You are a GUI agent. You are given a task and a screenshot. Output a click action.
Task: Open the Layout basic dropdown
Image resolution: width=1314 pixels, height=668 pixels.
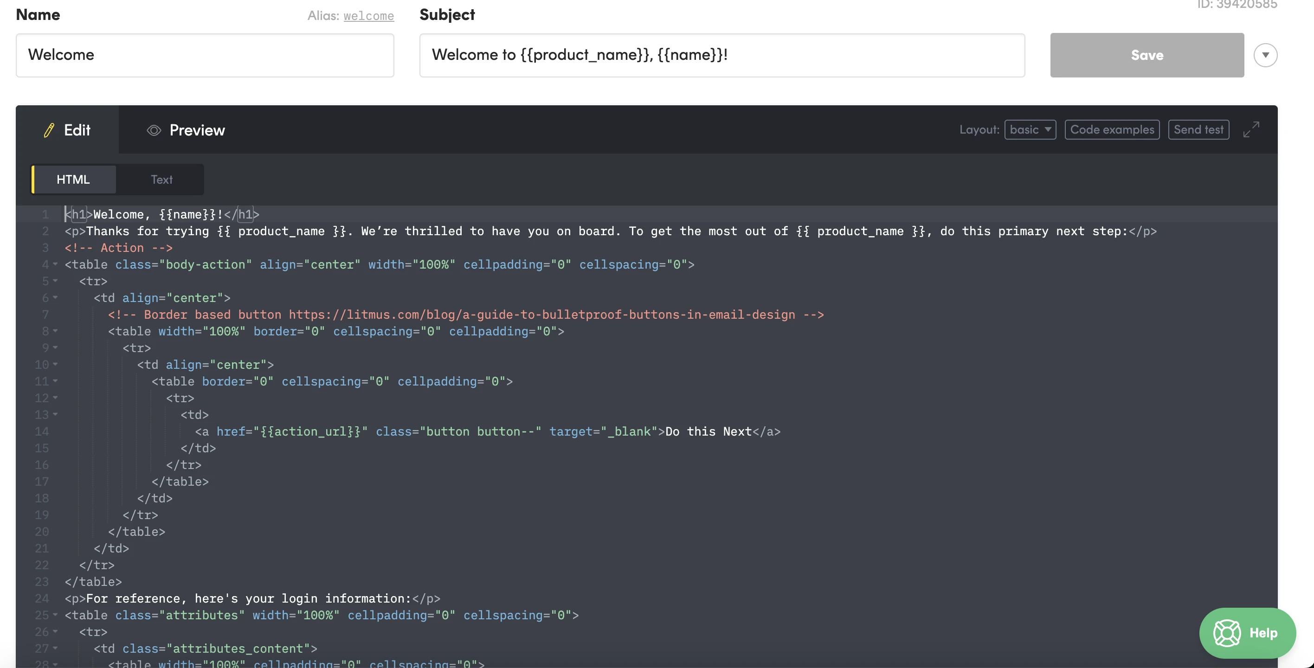pyautogui.click(x=1030, y=129)
